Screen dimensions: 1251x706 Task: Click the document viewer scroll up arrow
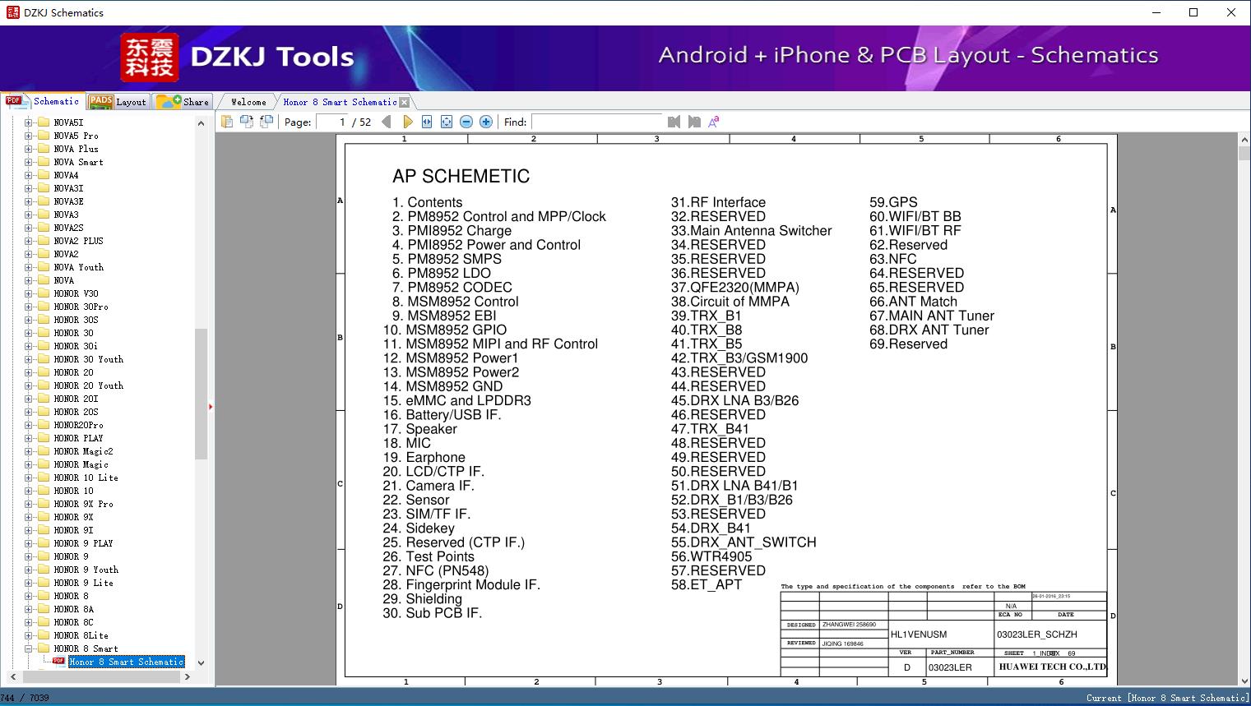coord(1244,141)
